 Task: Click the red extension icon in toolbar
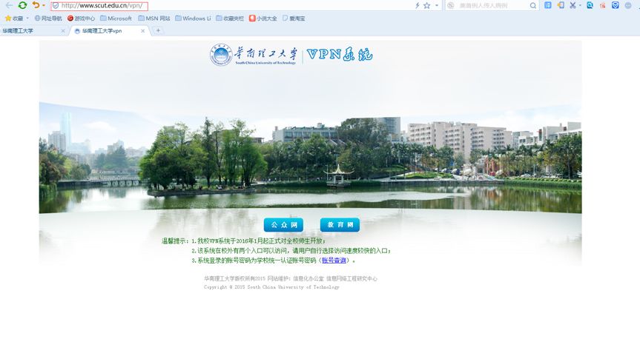tap(602, 6)
